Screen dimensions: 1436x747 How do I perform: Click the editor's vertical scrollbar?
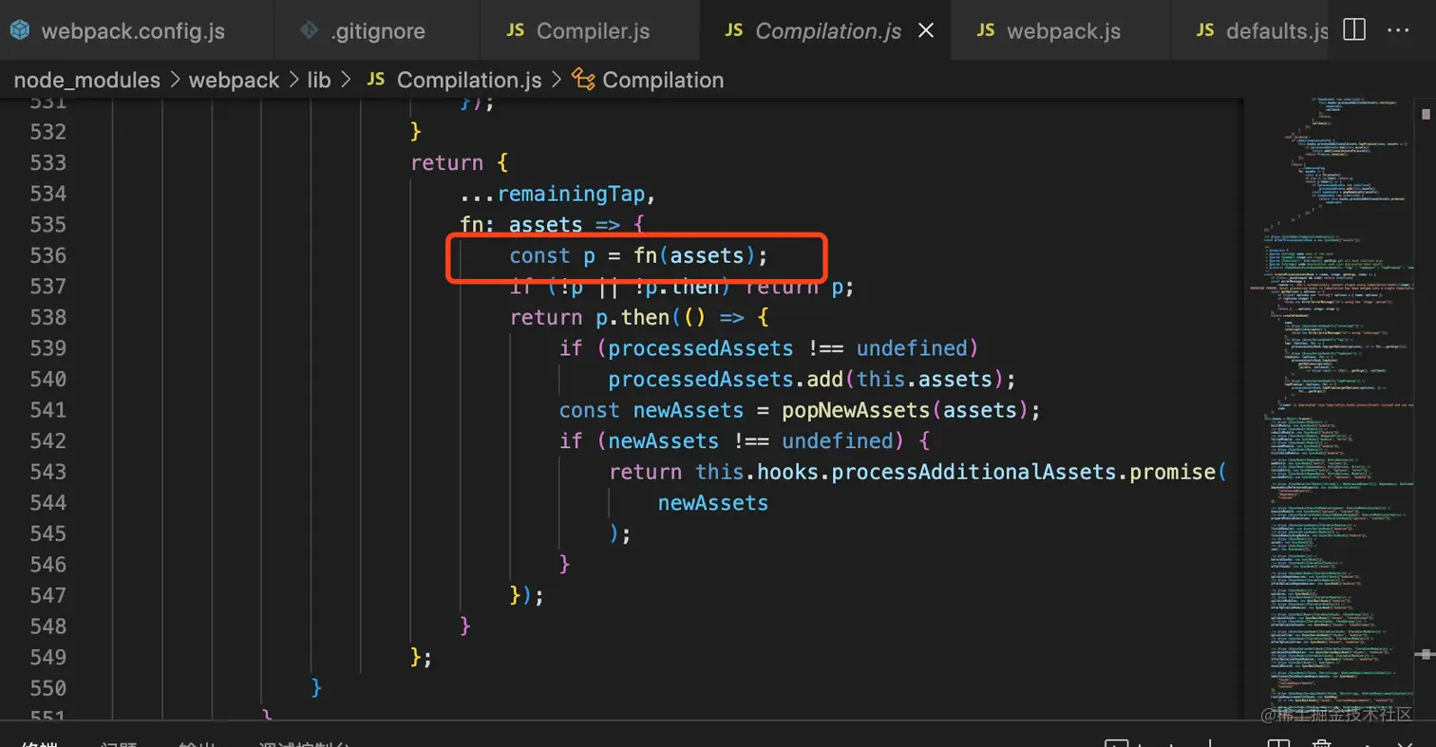click(1427, 406)
